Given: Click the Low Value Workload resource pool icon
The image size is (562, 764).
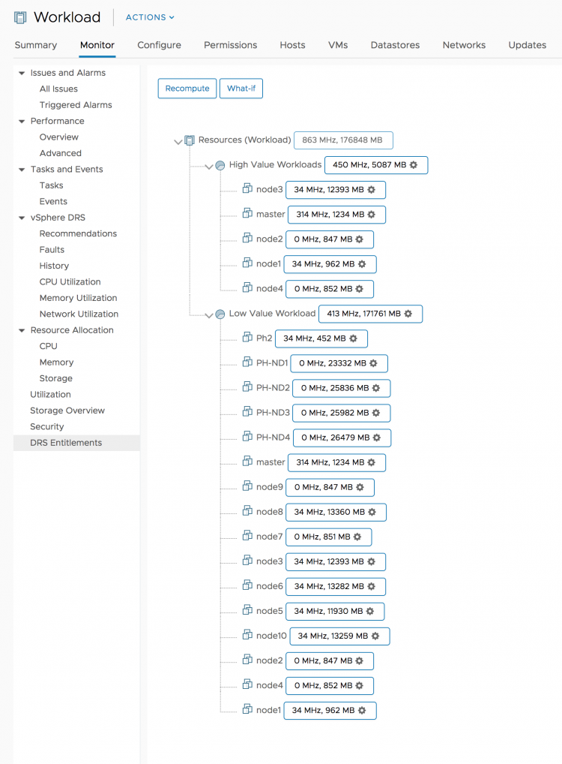Looking at the screenshot, I should (x=220, y=314).
